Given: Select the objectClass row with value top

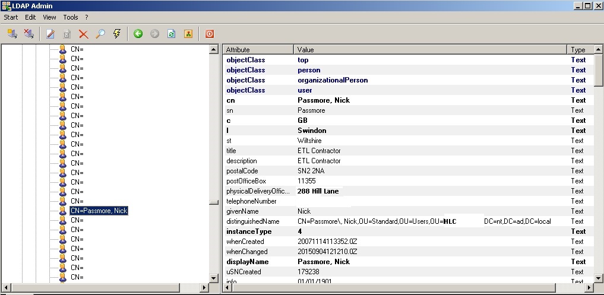Looking at the screenshot, I should [x=409, y=60].
